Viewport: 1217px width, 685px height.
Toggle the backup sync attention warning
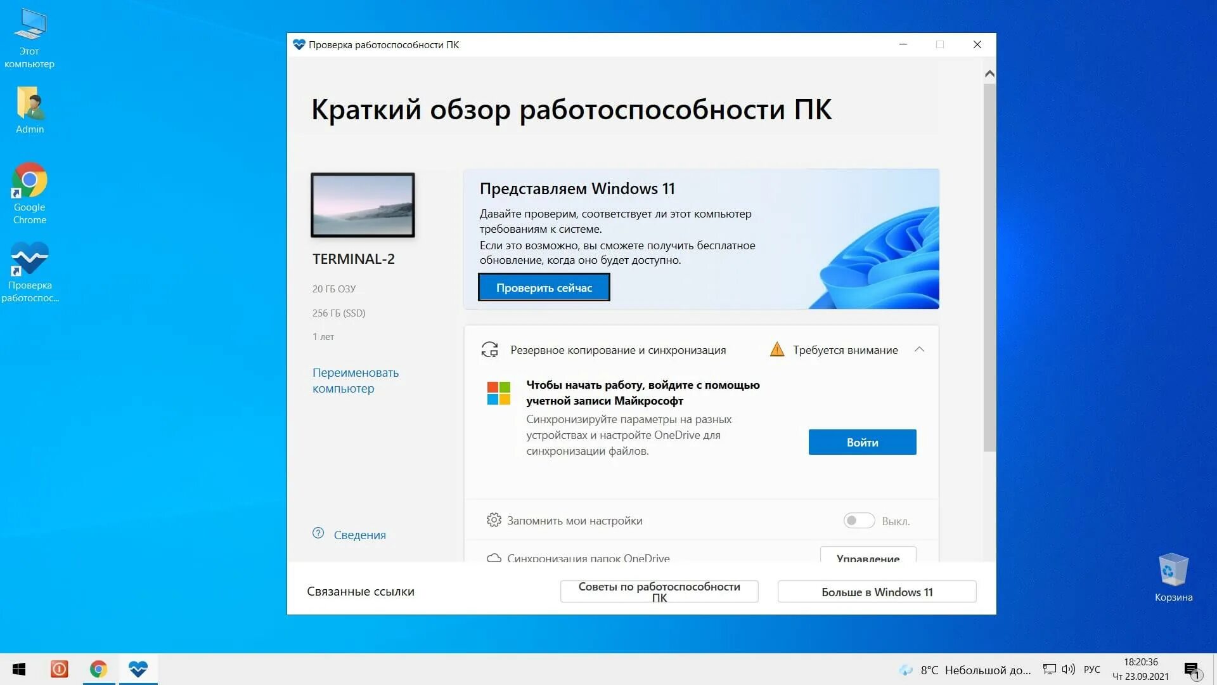(x=920, y=349)
